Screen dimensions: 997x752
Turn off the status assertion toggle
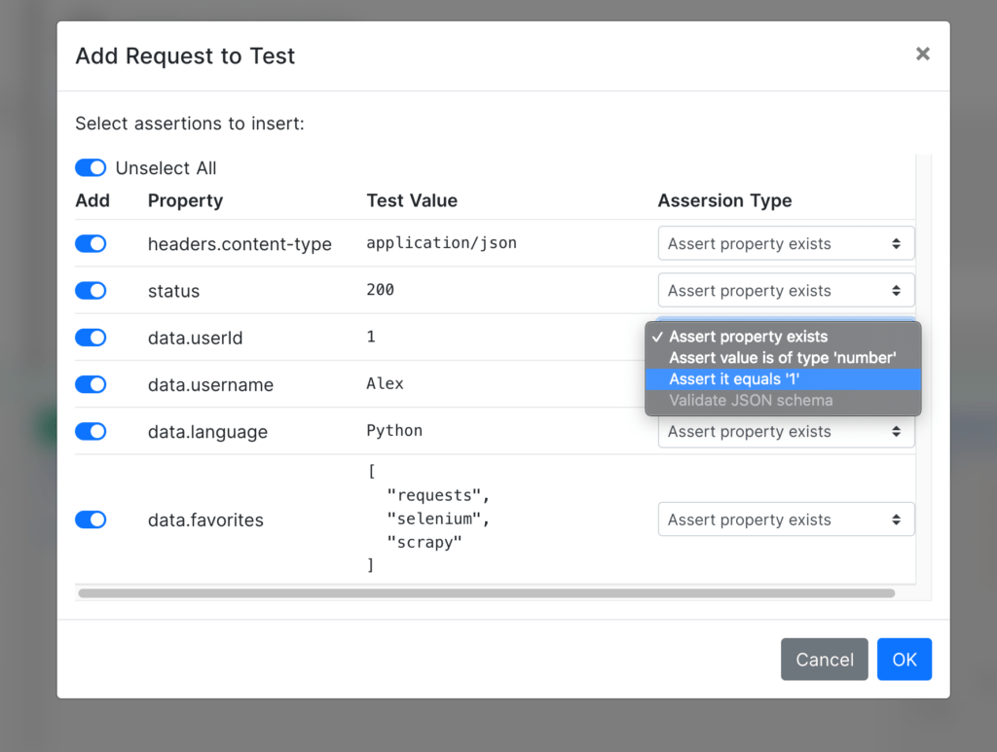91,291
